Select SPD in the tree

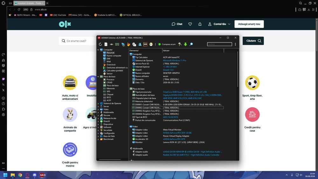point(108,92)
